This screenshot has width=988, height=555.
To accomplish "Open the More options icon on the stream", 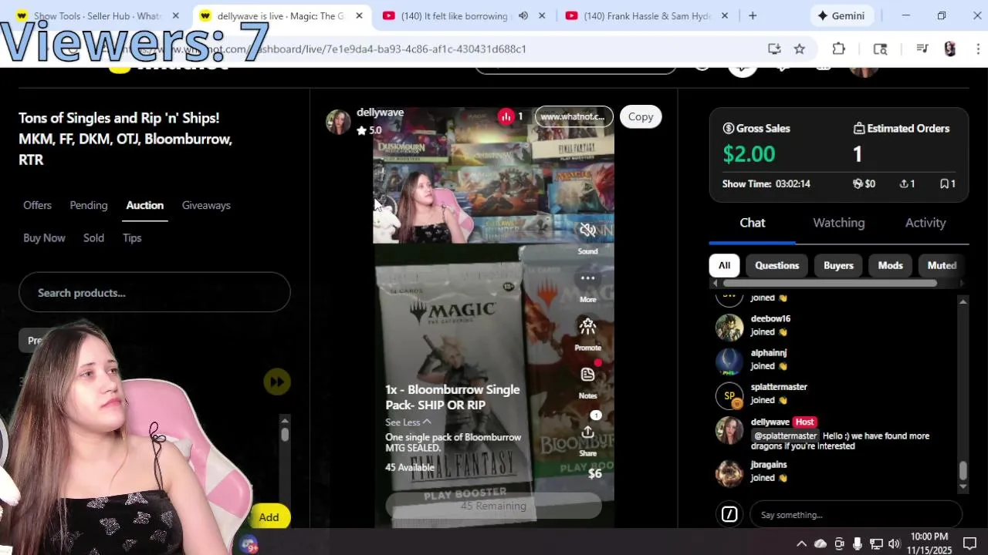I will click(587, 278).
